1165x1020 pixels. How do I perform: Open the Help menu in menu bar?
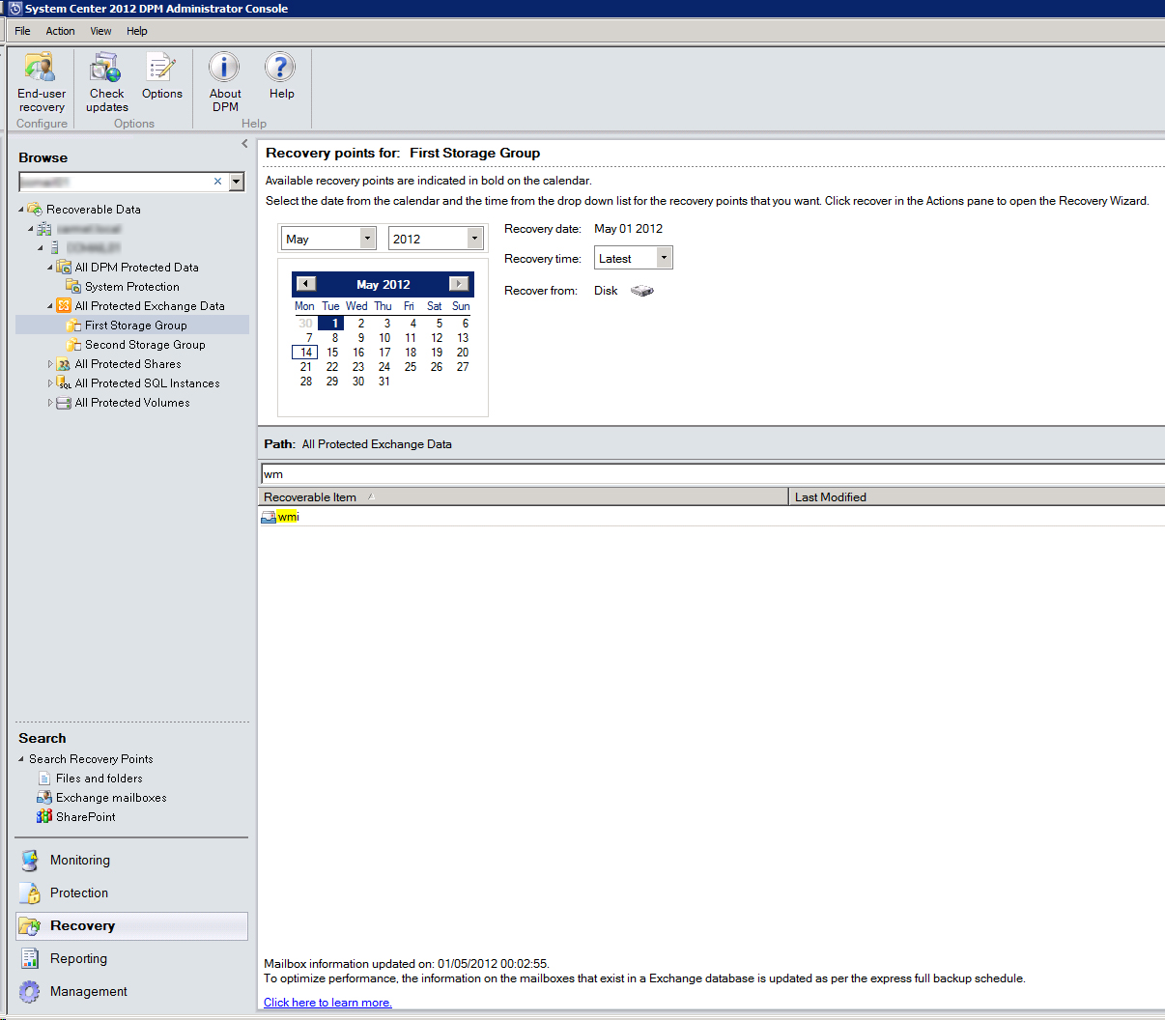coord(137,31)
